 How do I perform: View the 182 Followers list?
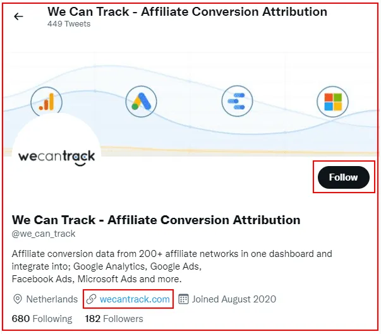[x=114, y=318]
